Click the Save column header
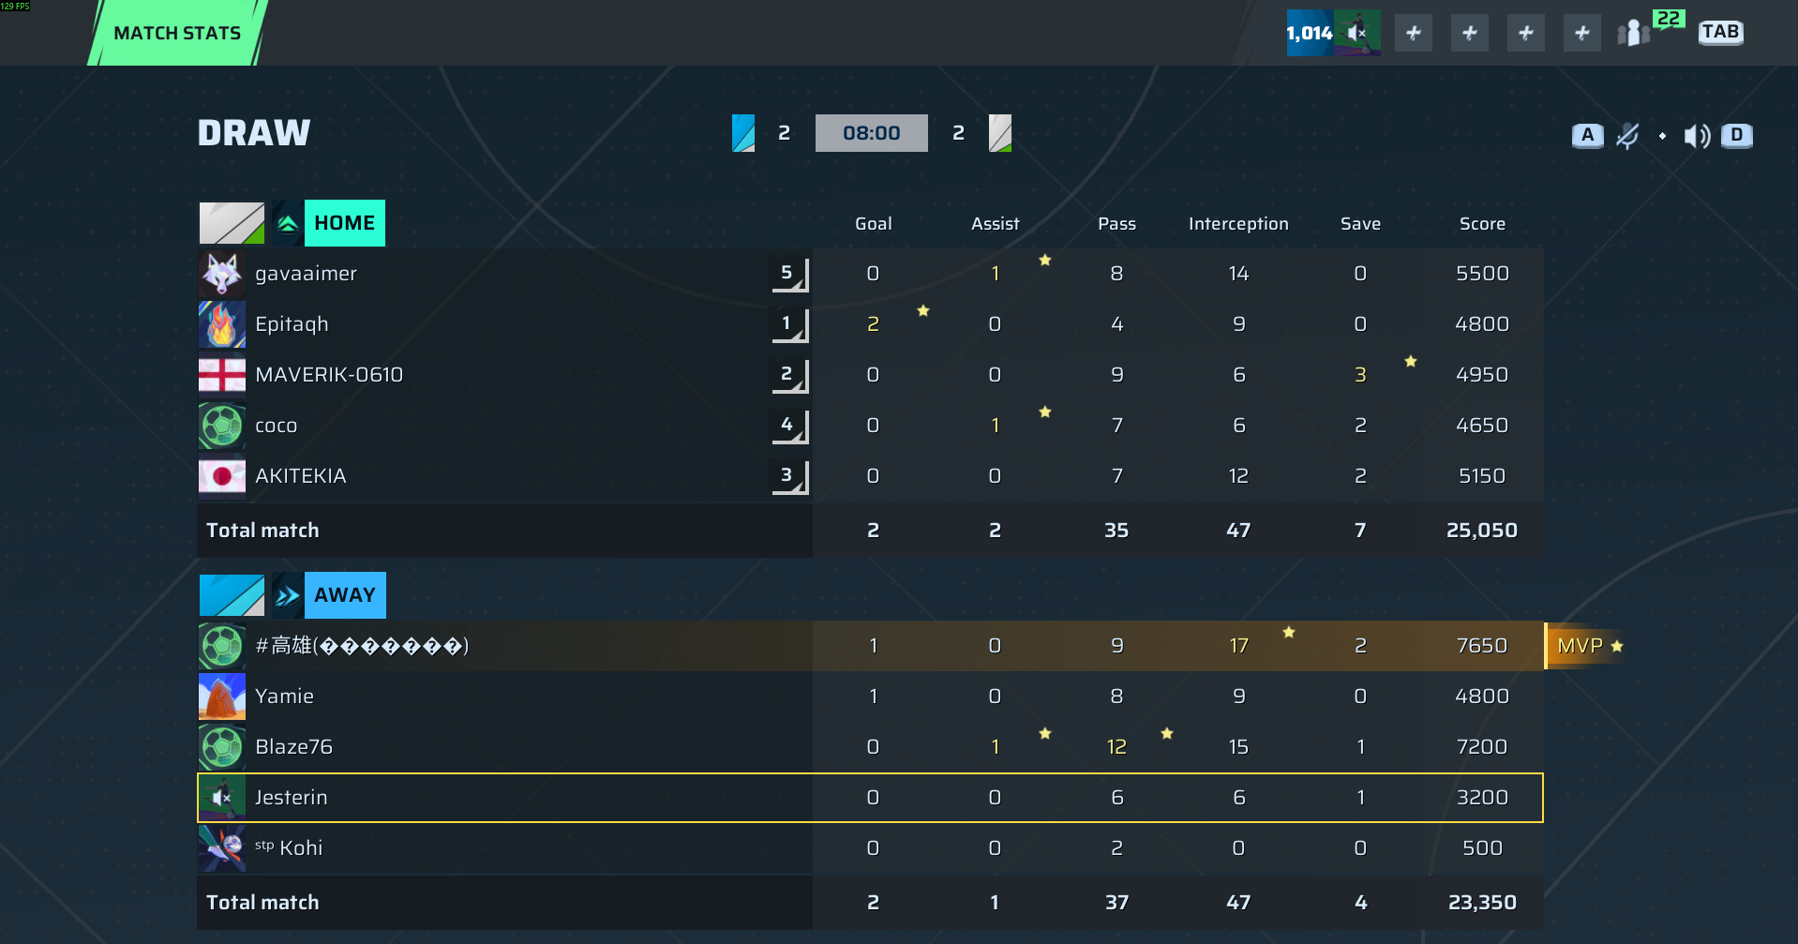1798x944 pixels. 1360,224
